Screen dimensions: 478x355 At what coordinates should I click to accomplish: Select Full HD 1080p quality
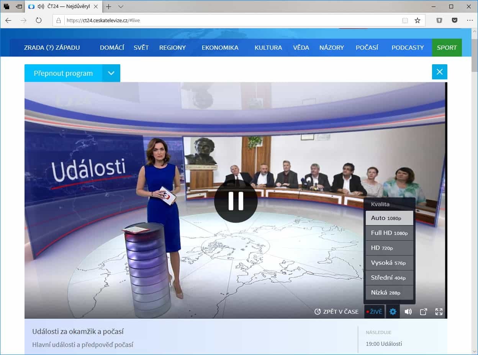[x=389, y=233]
